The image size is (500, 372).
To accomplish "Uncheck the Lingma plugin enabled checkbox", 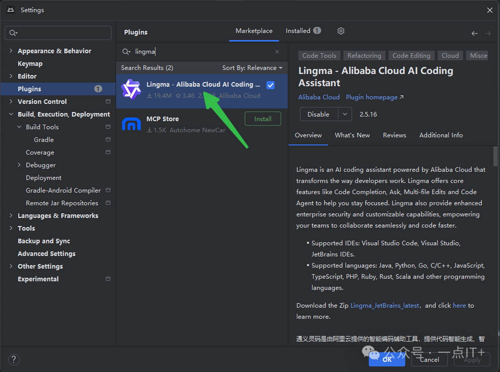I will 271,85.
